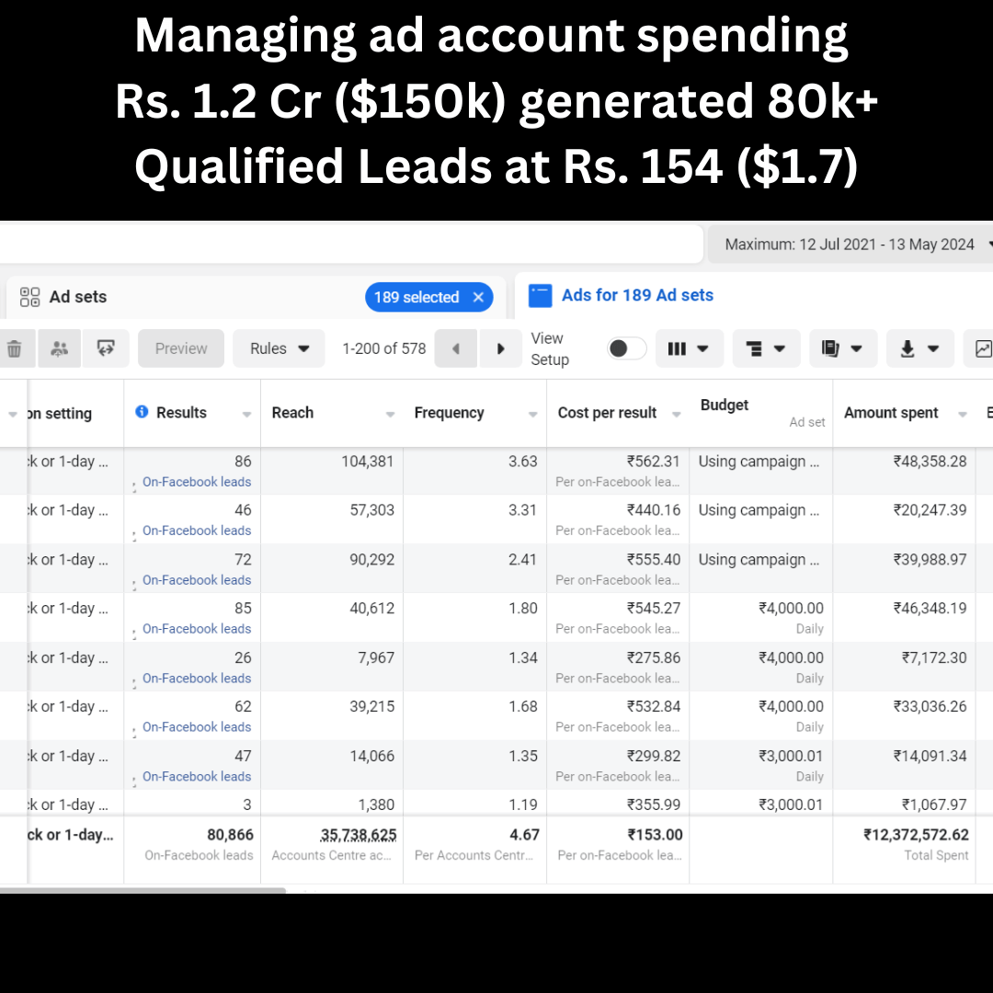Open the charts icon at toolbar's right edge
993x993 pixels.
[980, 348]
